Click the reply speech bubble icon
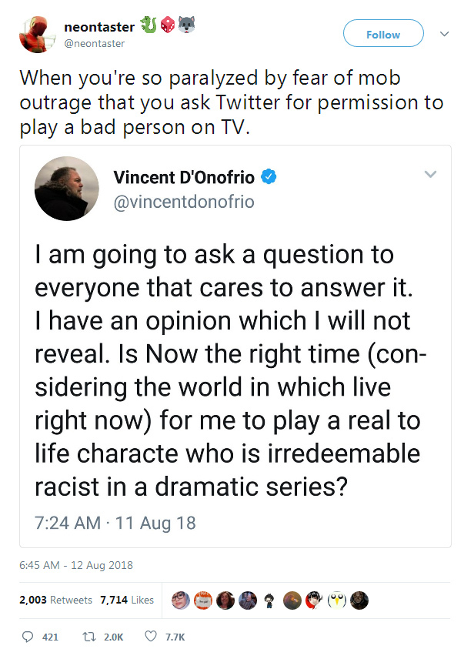474x659 pixels. click(x=28, y=637)
